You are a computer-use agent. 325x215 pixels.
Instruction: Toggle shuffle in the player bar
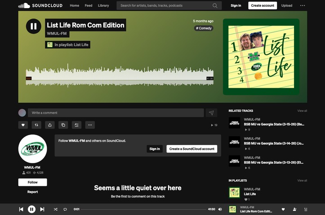click(56, 209)
